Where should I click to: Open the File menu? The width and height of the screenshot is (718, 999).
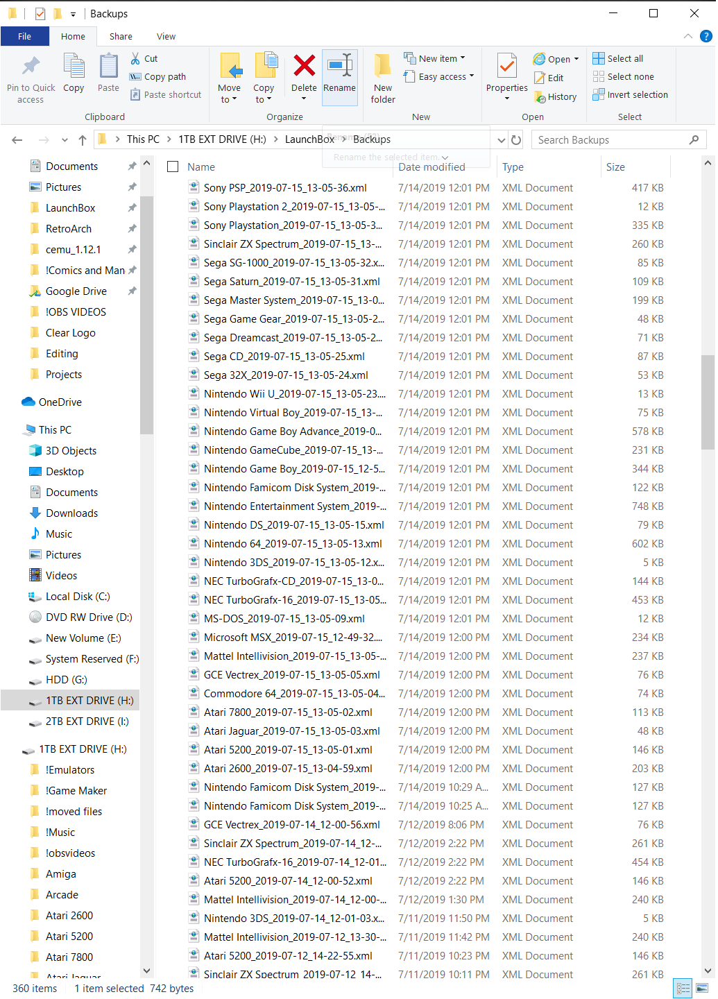[25, 36]
